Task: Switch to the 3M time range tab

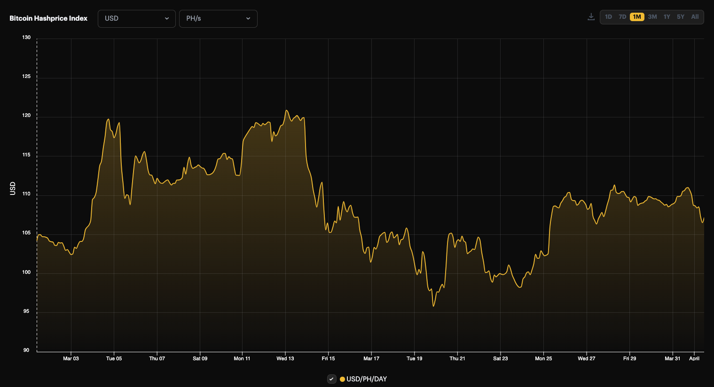Action: coord(652,16)
